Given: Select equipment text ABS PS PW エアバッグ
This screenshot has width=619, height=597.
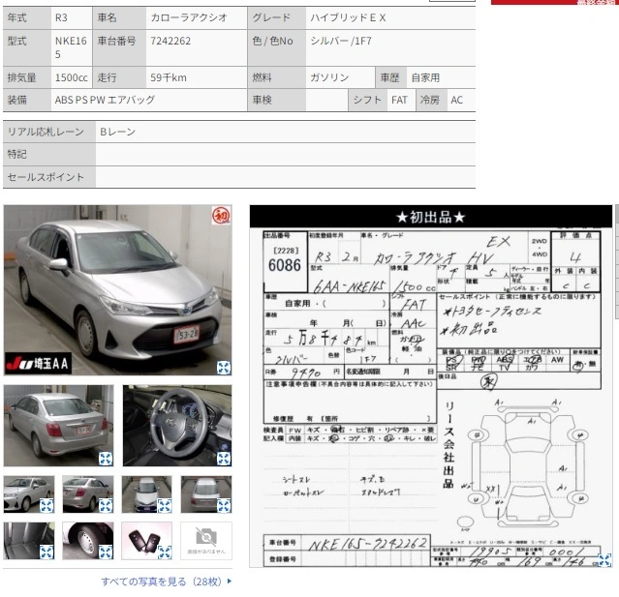Looking at the screenshot, I should point(105,101).
